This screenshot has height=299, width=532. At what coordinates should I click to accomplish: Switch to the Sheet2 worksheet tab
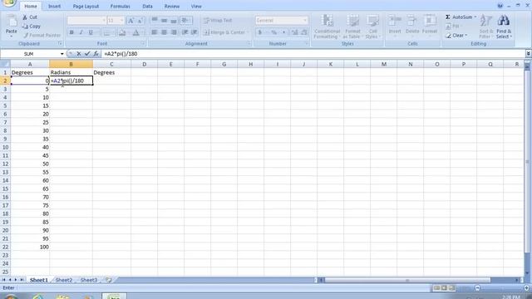click(x=64, y=280)
